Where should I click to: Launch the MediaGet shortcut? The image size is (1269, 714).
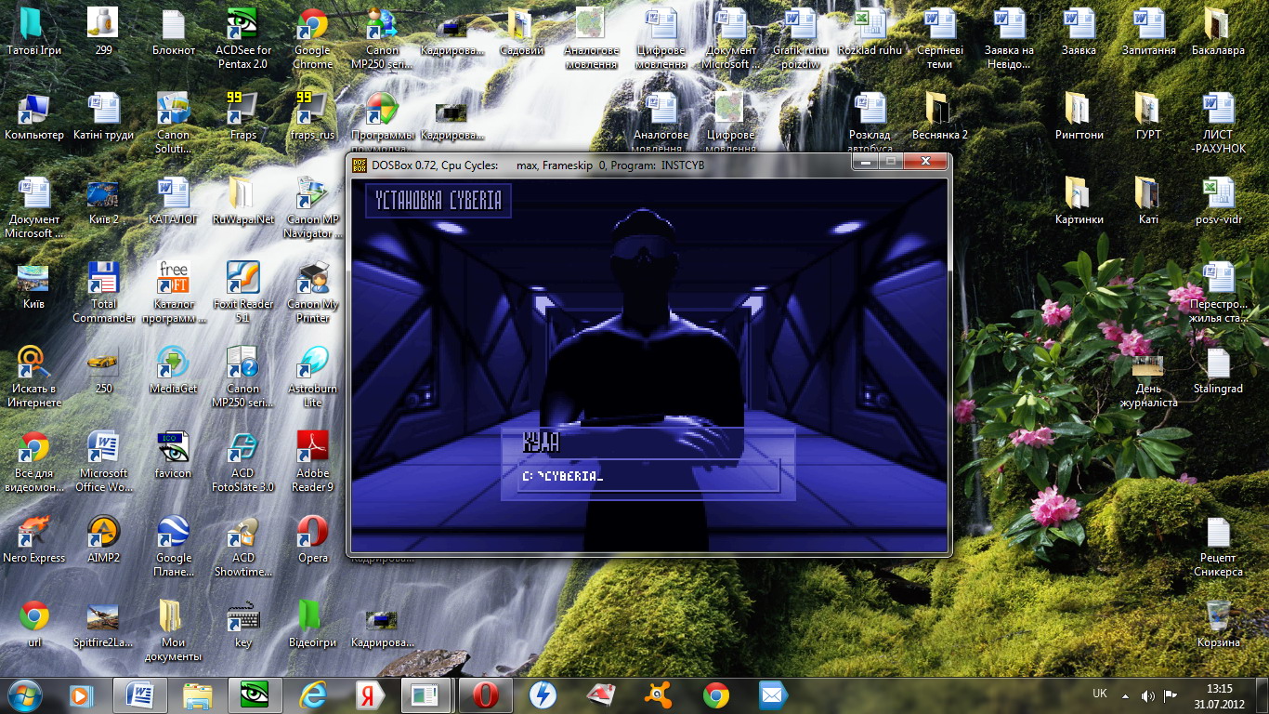coord(174,369)
